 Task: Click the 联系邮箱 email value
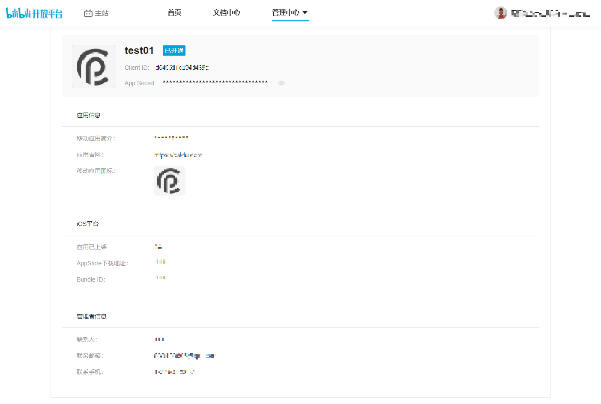184,356
